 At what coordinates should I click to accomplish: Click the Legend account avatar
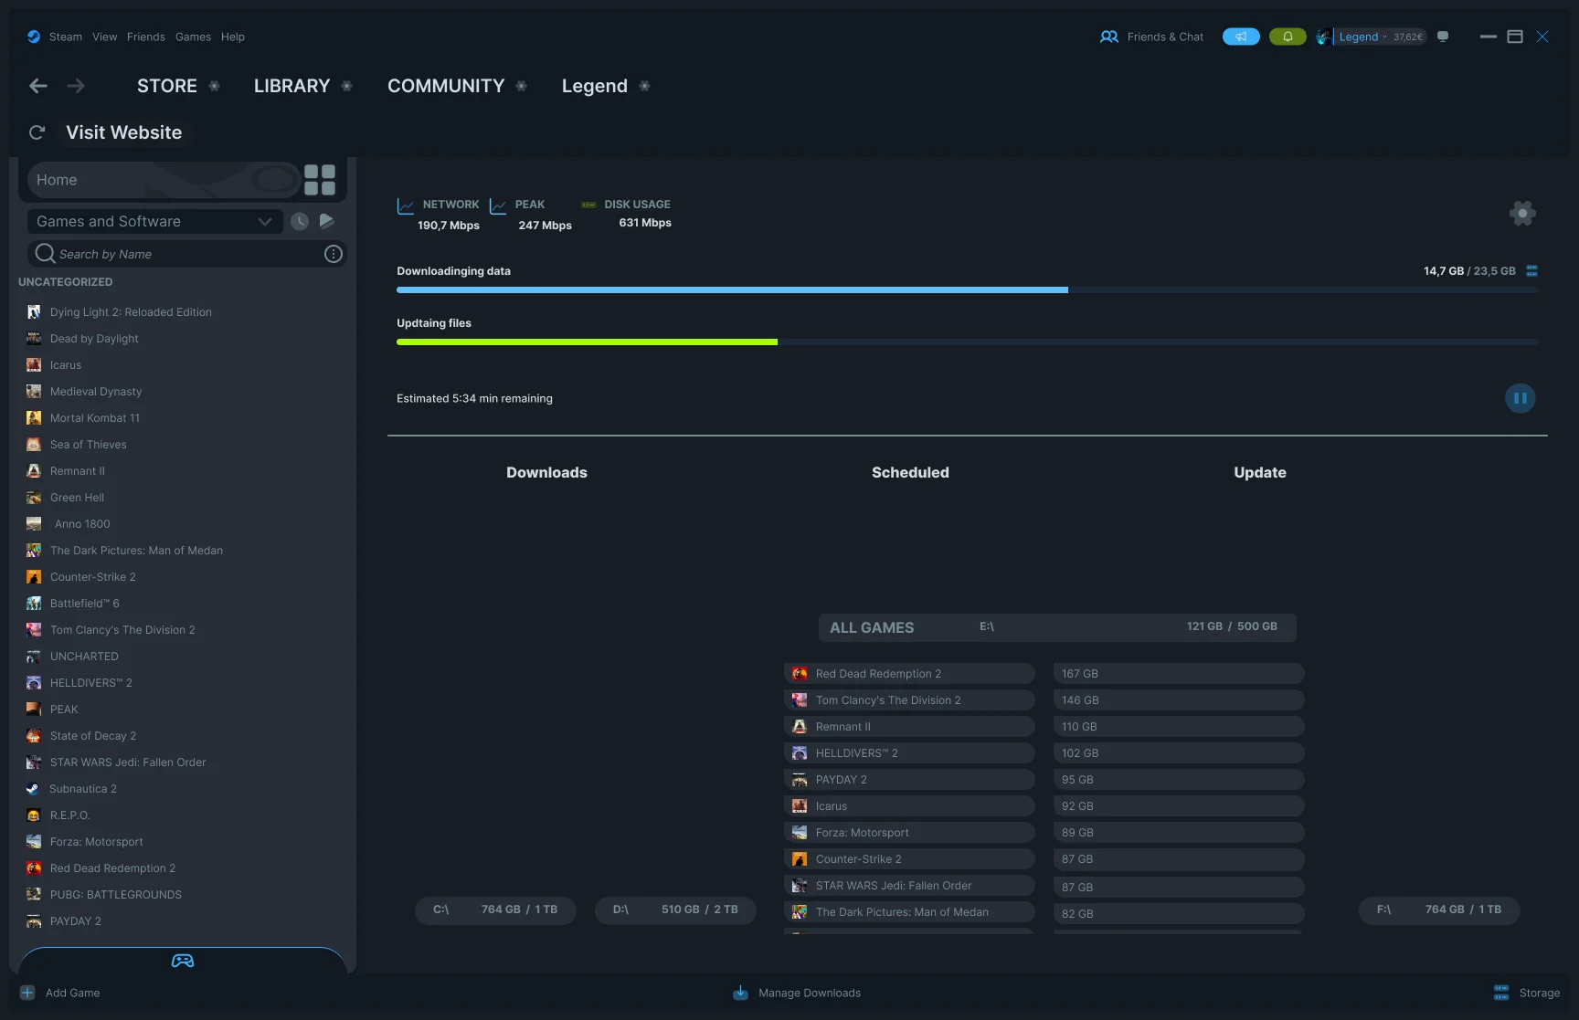click(1323, 37)
